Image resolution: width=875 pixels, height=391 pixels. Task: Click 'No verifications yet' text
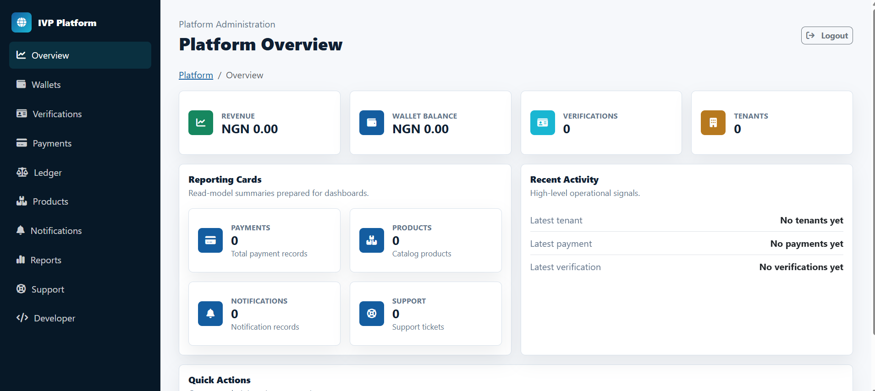tap(801, 267)
